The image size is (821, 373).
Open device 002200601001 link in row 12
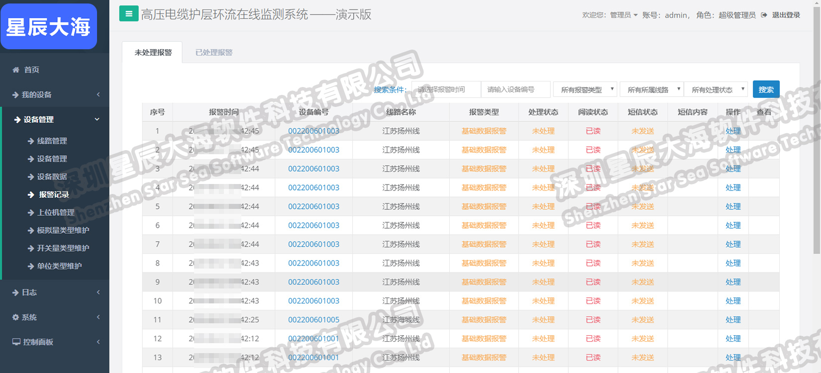click(x=313, y=339)
